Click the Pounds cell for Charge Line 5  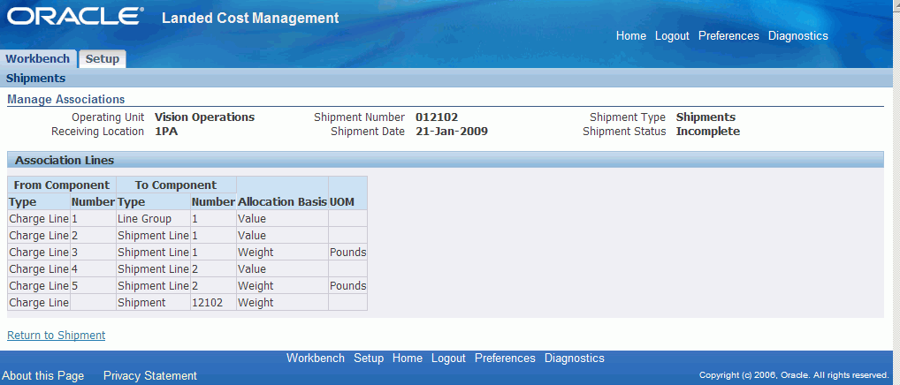pyautogui.click(x=347, y=286)
